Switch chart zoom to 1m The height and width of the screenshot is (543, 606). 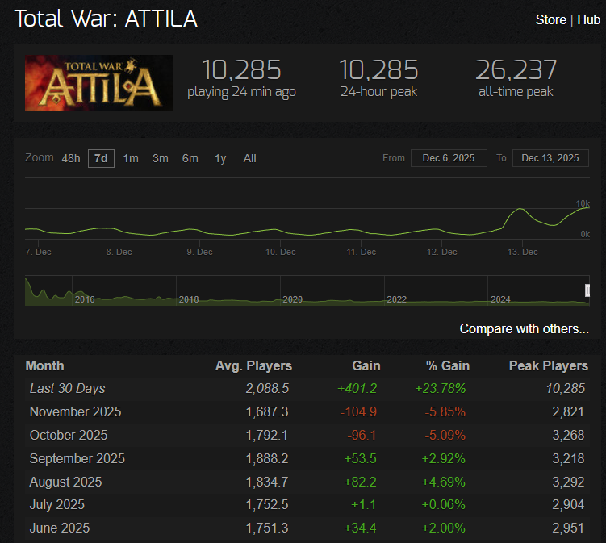tap(131, 158)
